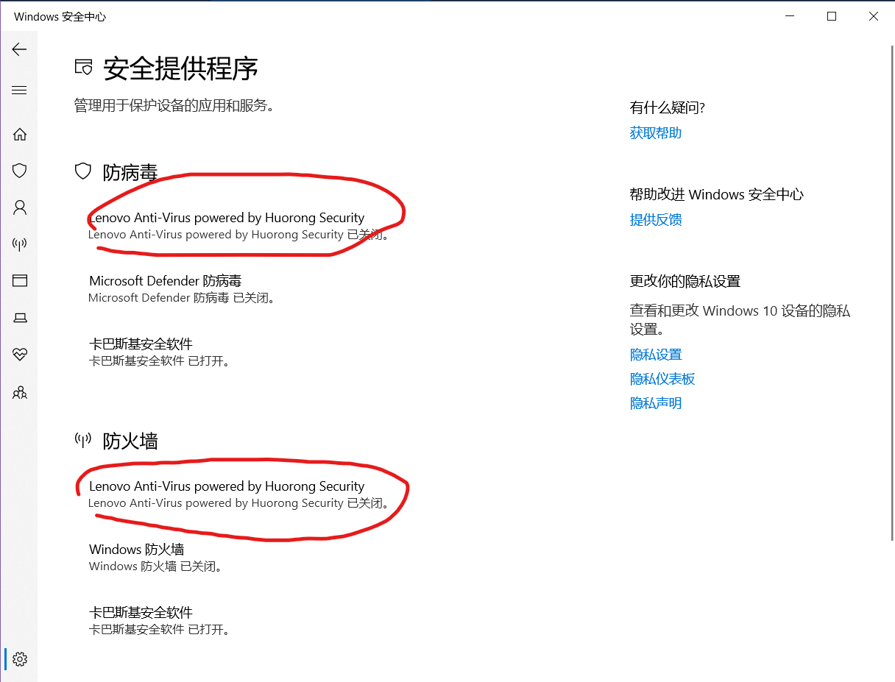Click the 防火墙 section heading
This screenshot has height=682, width=895.
(x=130, y=441)
